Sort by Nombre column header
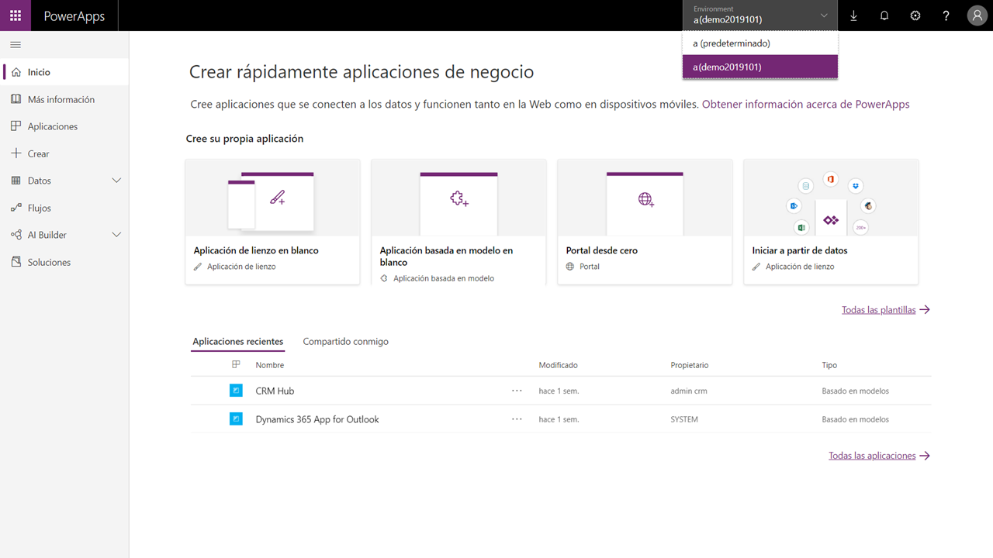993x558 pixels. tap(270, 365)
